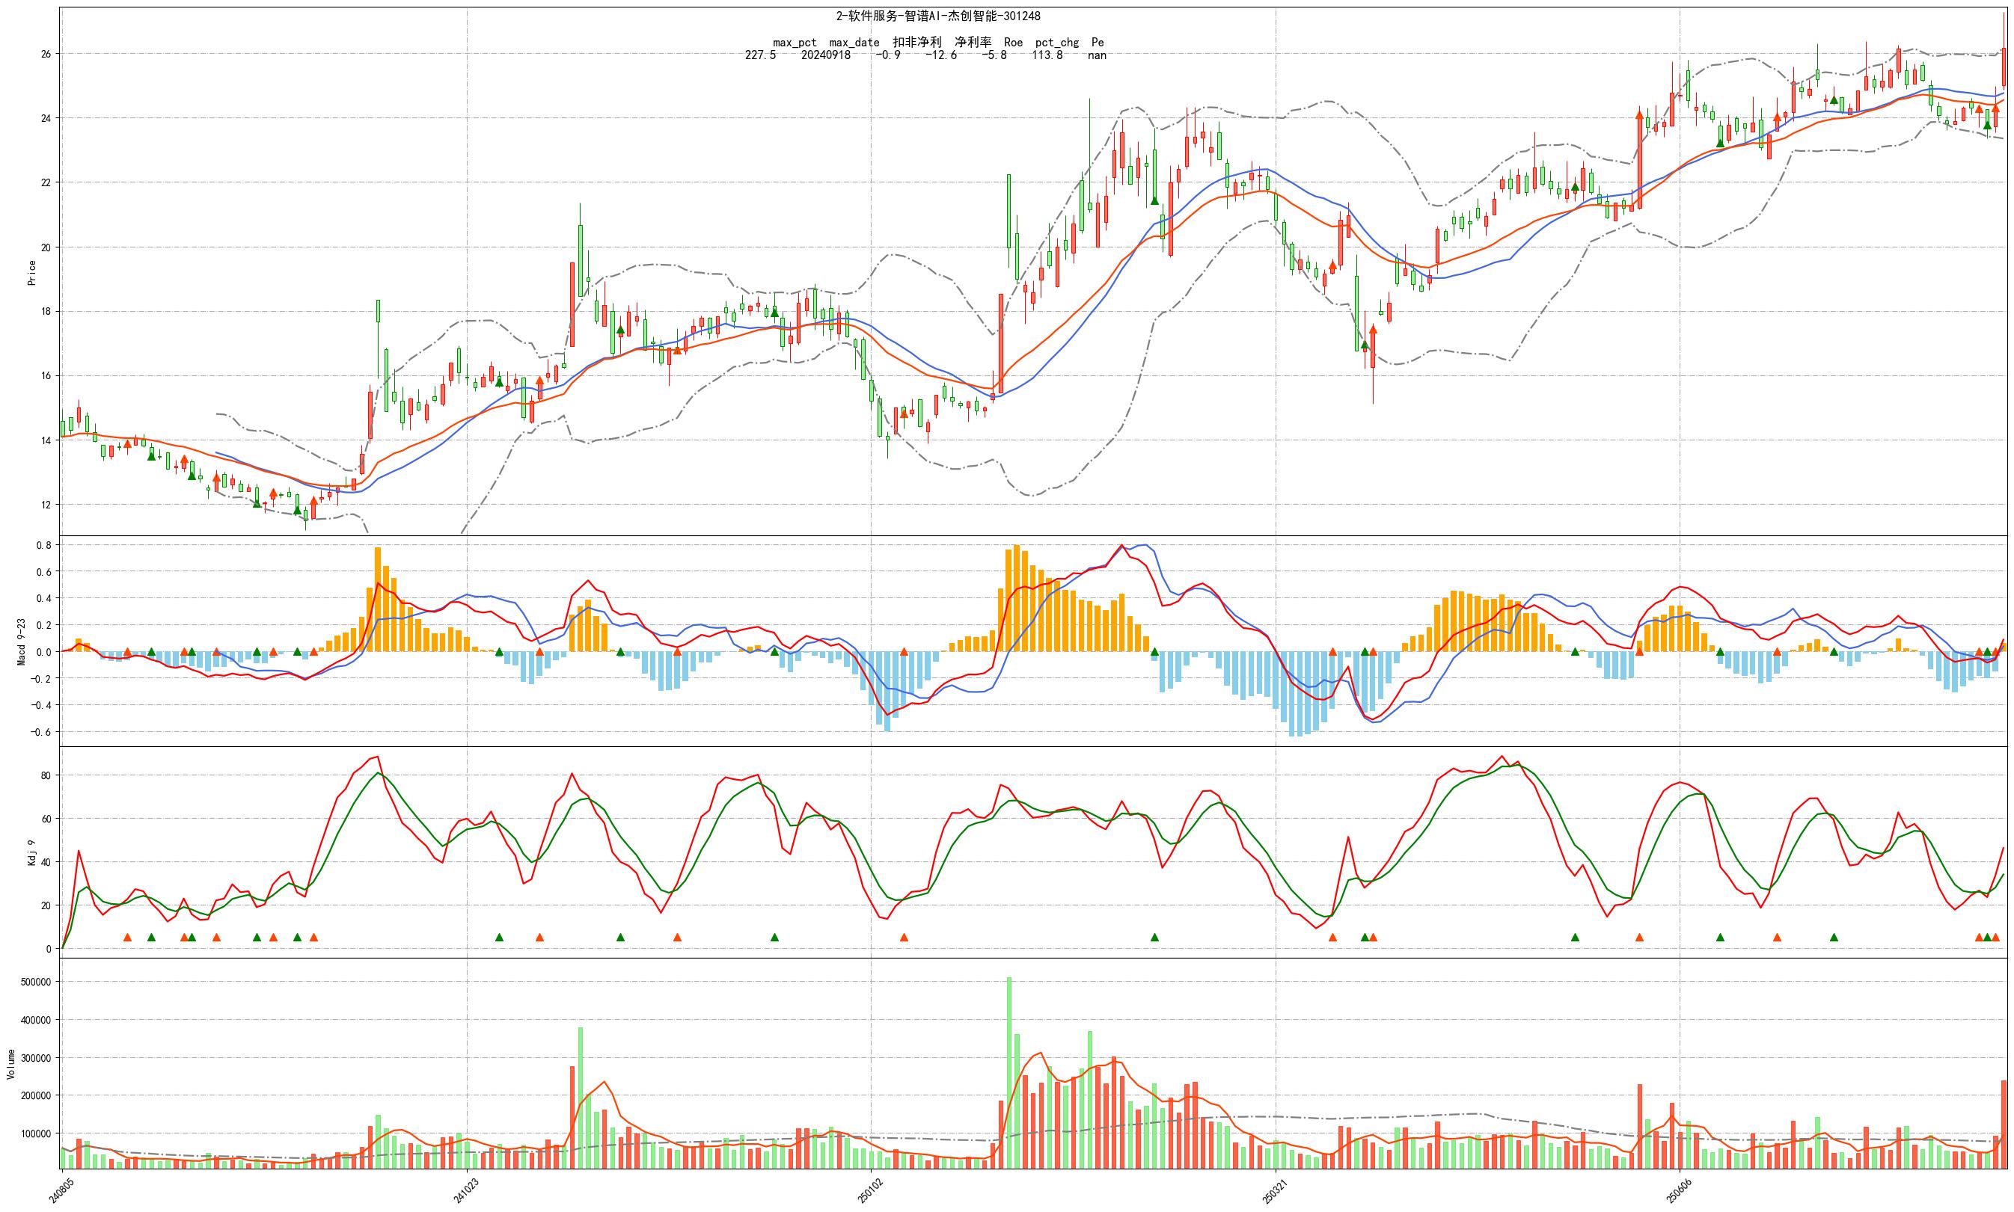
Task: Click the 12 tick on the price axis
Action: (x=46, y=505)
